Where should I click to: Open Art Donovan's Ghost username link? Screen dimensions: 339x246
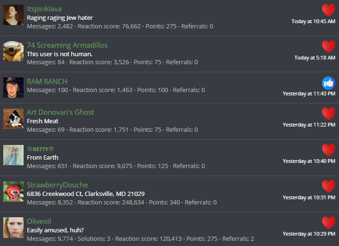coord(60,112)
